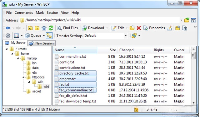Click the filter funnel icon
This screenshot has height=117, width=200.
click(x=193, y=20)
